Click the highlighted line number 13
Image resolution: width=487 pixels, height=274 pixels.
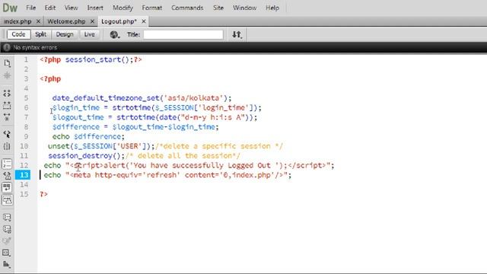point(24,175)
